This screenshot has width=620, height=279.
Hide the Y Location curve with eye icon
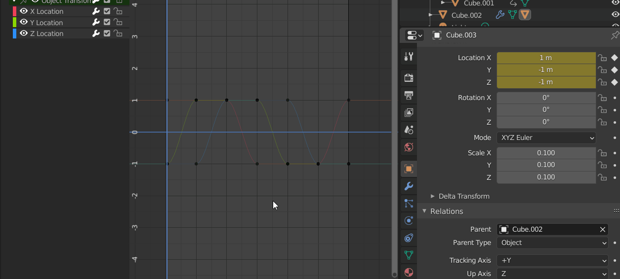tap(24, 22)
